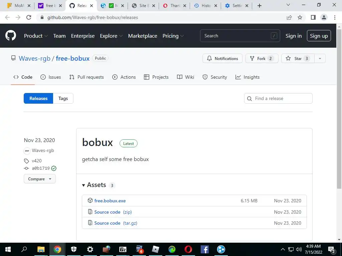
Task: Open the Wiki tab
Action: (x=185, y=77)
